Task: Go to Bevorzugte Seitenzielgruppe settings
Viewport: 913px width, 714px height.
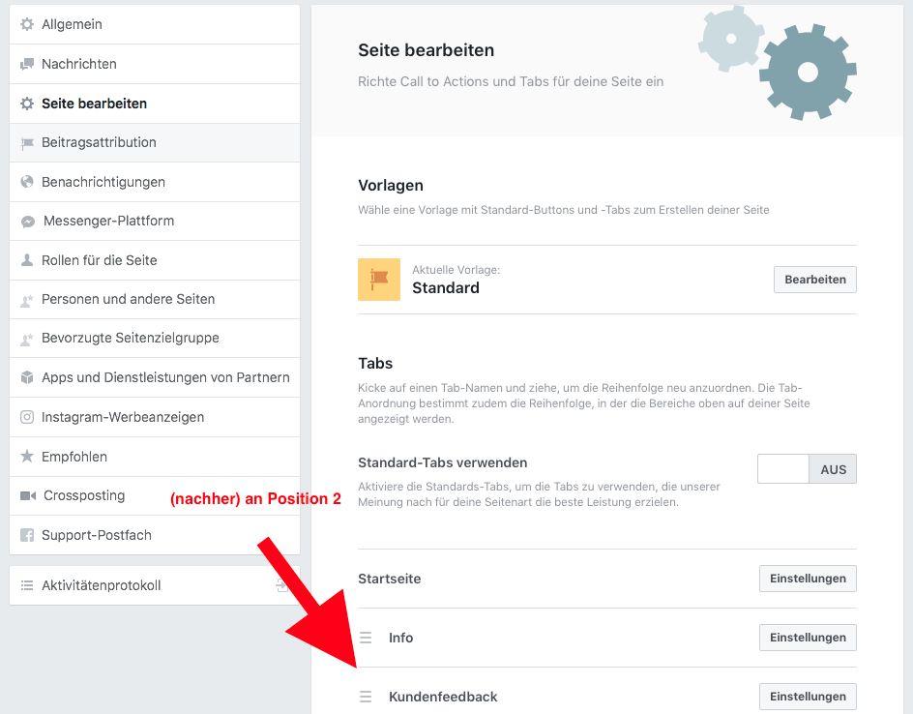Action: [130, 339]
